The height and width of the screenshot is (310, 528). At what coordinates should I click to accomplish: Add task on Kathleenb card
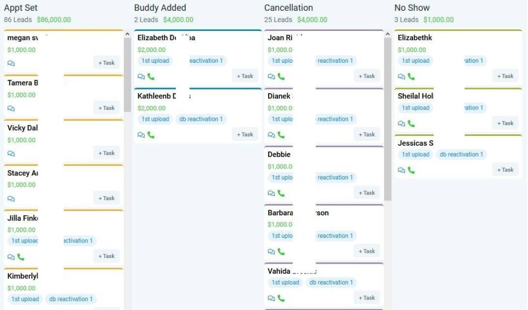point(245,134)
